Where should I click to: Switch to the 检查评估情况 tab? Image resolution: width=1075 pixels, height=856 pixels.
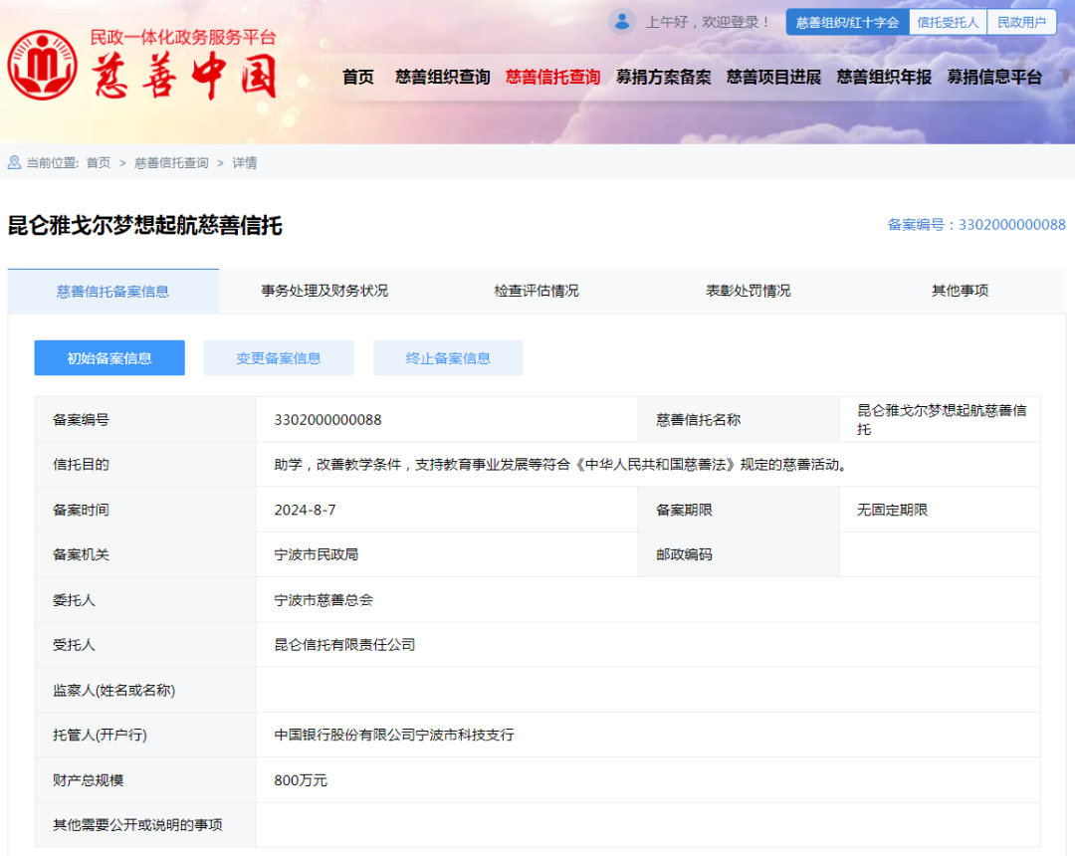(537, 291)
